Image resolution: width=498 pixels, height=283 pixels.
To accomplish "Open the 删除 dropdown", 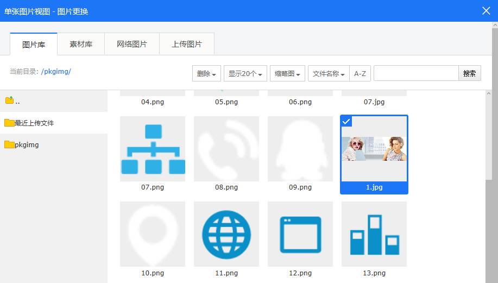I will (206, 73).
